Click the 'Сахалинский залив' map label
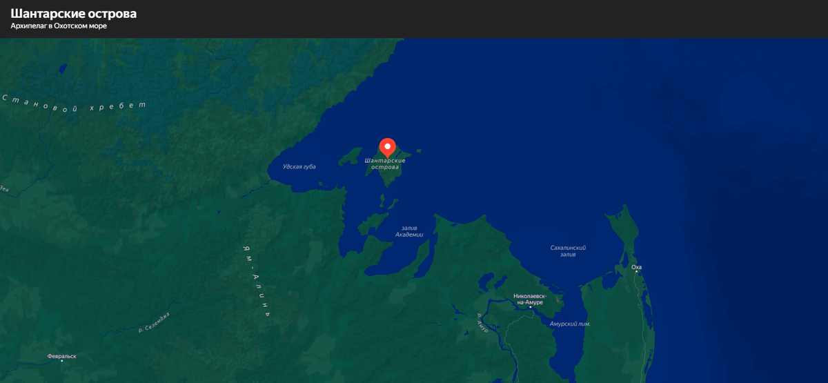The width and height of the screenshot is (828, 383). (x=568, y=251)
